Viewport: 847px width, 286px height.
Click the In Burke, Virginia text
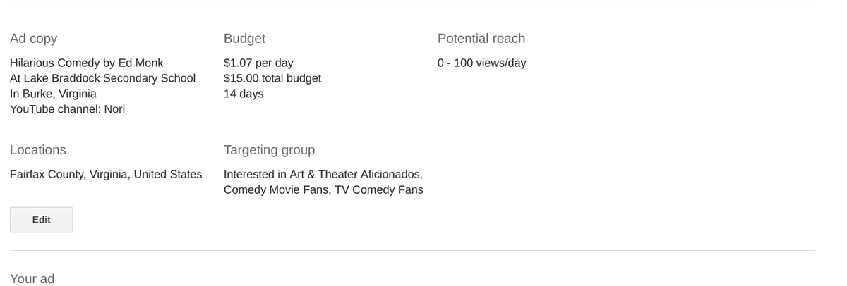click(53, 94)
